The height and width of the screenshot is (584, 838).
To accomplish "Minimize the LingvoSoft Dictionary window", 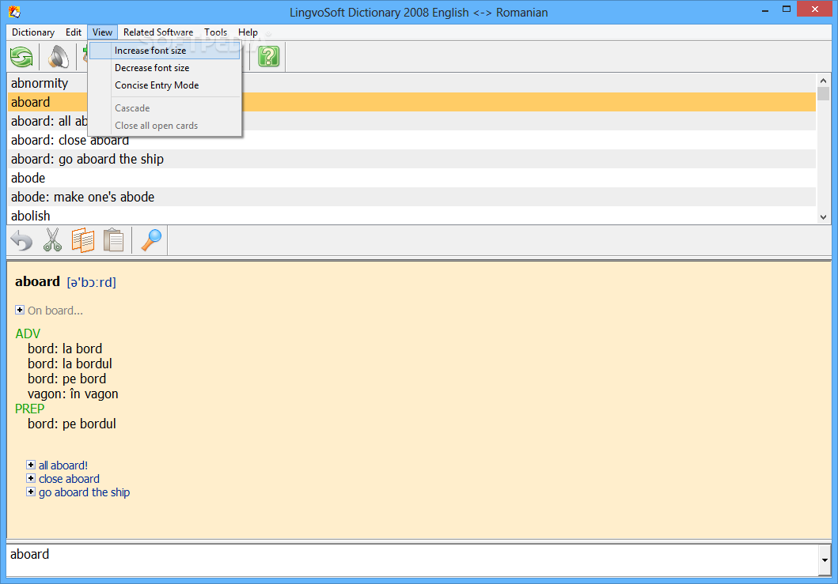I will click(765, 9).
